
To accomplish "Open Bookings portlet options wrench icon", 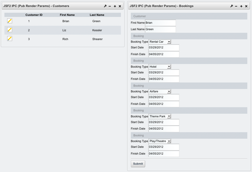I will point(232,6).
